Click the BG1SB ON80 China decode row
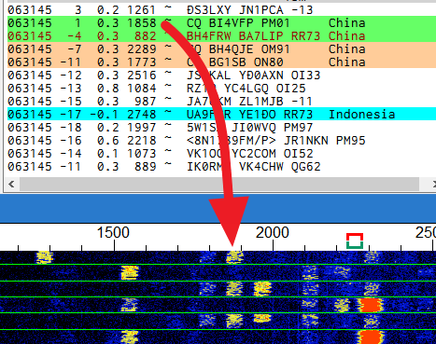The image size is (436, 344). click(221, 62)
